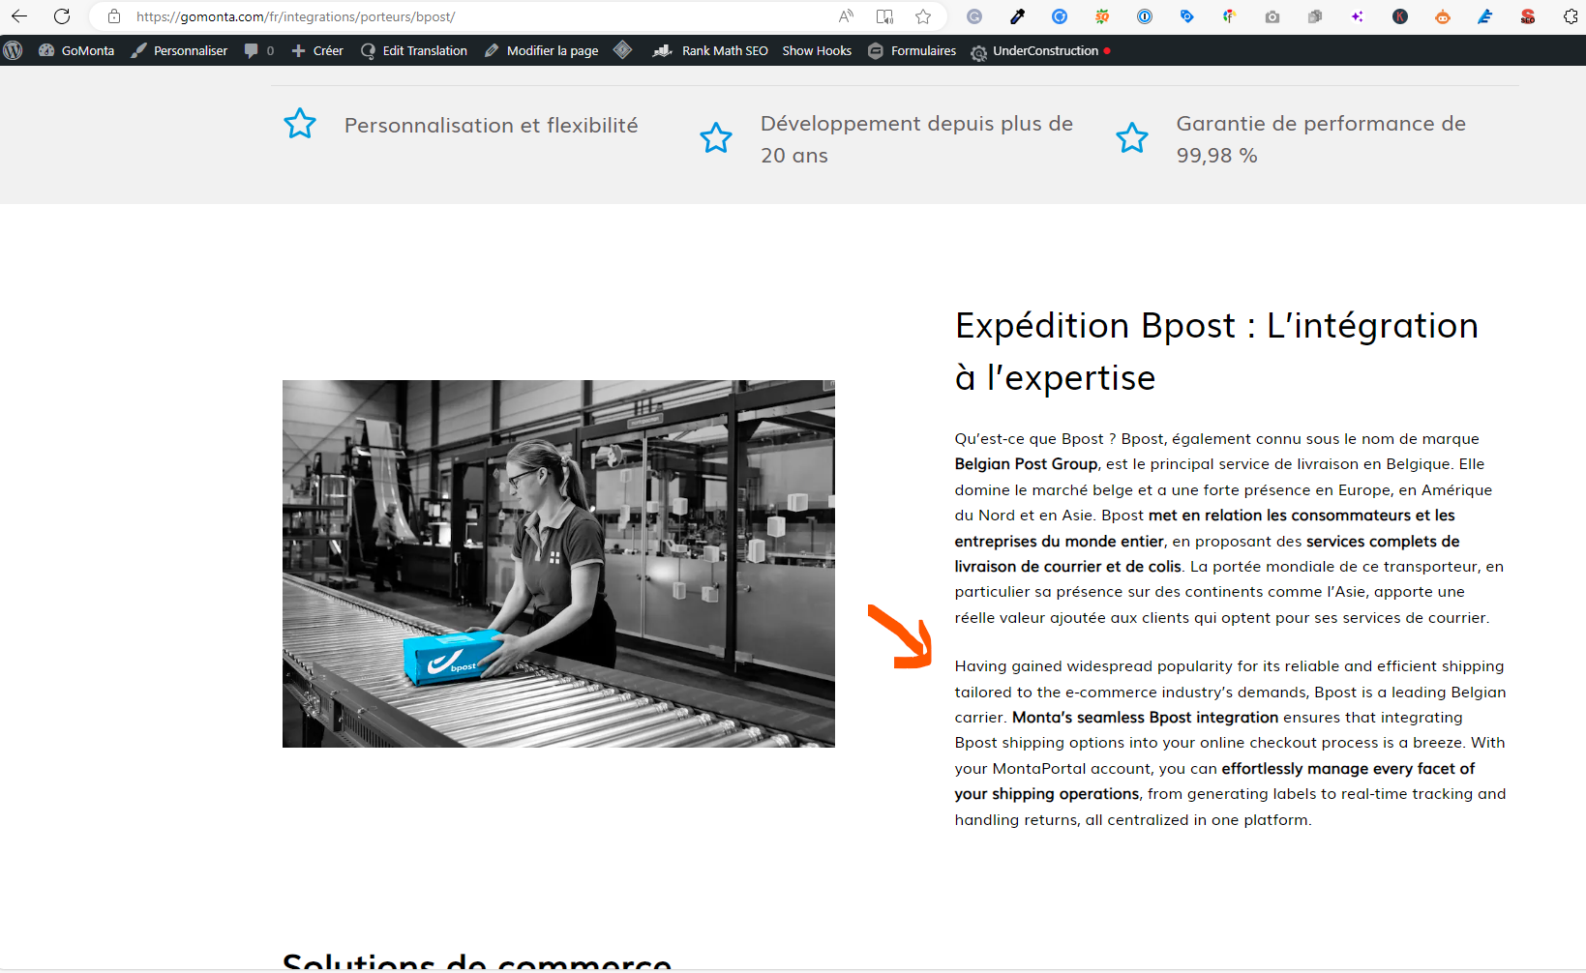Screen dimensions: 1586x973
Task: Click the text Développement depuis plus de 20 ans
Action: pyautogui.click(x=916, y=139)
